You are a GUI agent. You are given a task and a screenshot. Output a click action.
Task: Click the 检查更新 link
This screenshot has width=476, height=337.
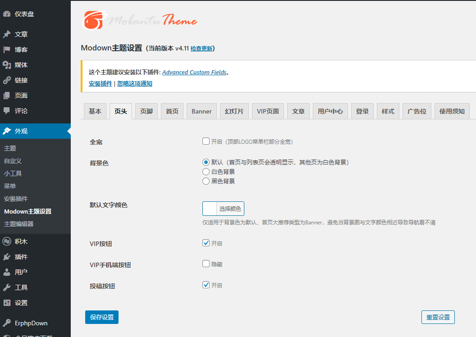click(201, 49)
